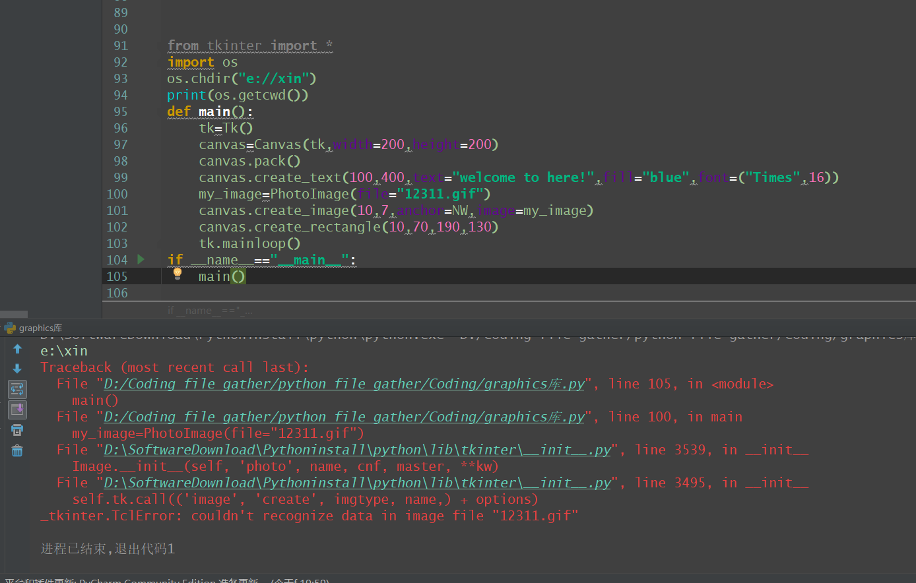Image resolution: width=916 pixels, height=583 pixels.
Task: Open tkinter __init__.py link at line 3539
Action: pyautogui.click(x=357, y=450)
